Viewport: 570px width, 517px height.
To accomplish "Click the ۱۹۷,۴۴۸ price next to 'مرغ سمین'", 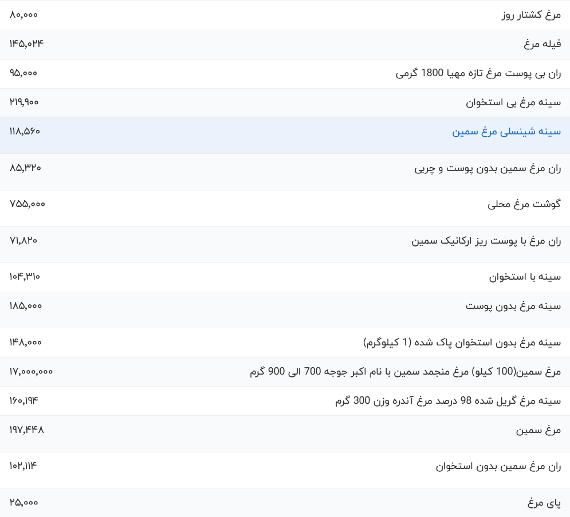I will [26, 430].
